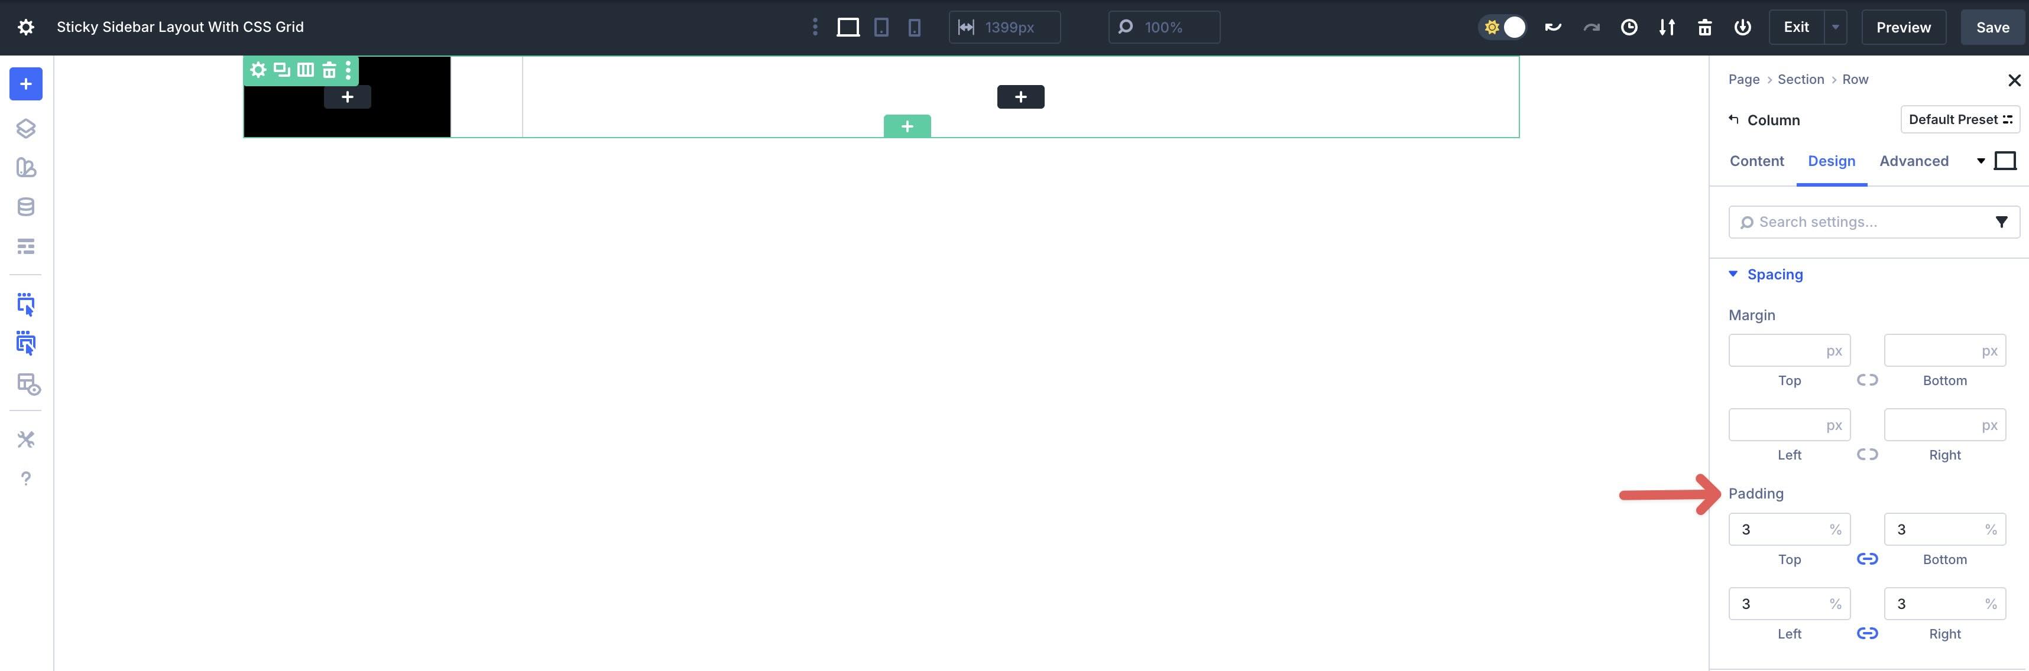Open the column settings gear on the green toolbar
This screenshot has height=671, width=2029.
pos(258,69)
